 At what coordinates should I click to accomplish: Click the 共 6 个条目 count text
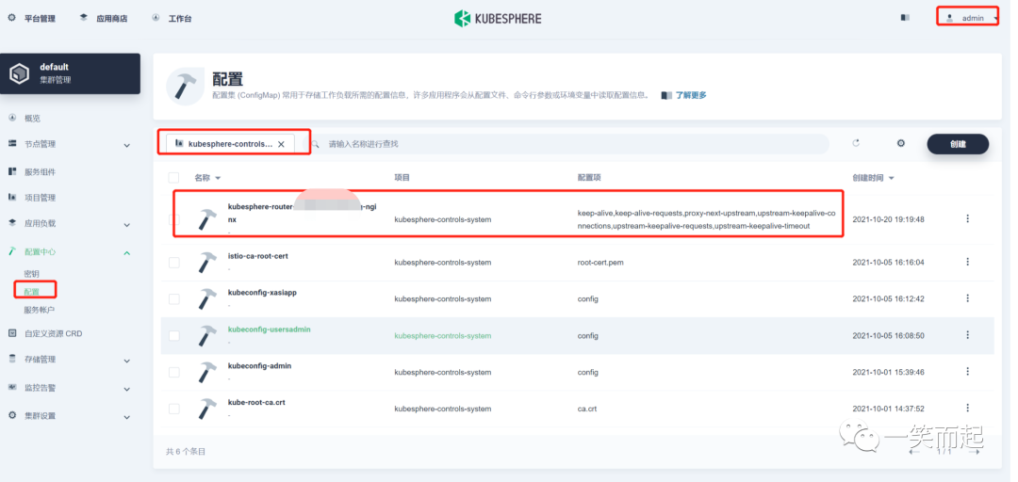(186, 452)
